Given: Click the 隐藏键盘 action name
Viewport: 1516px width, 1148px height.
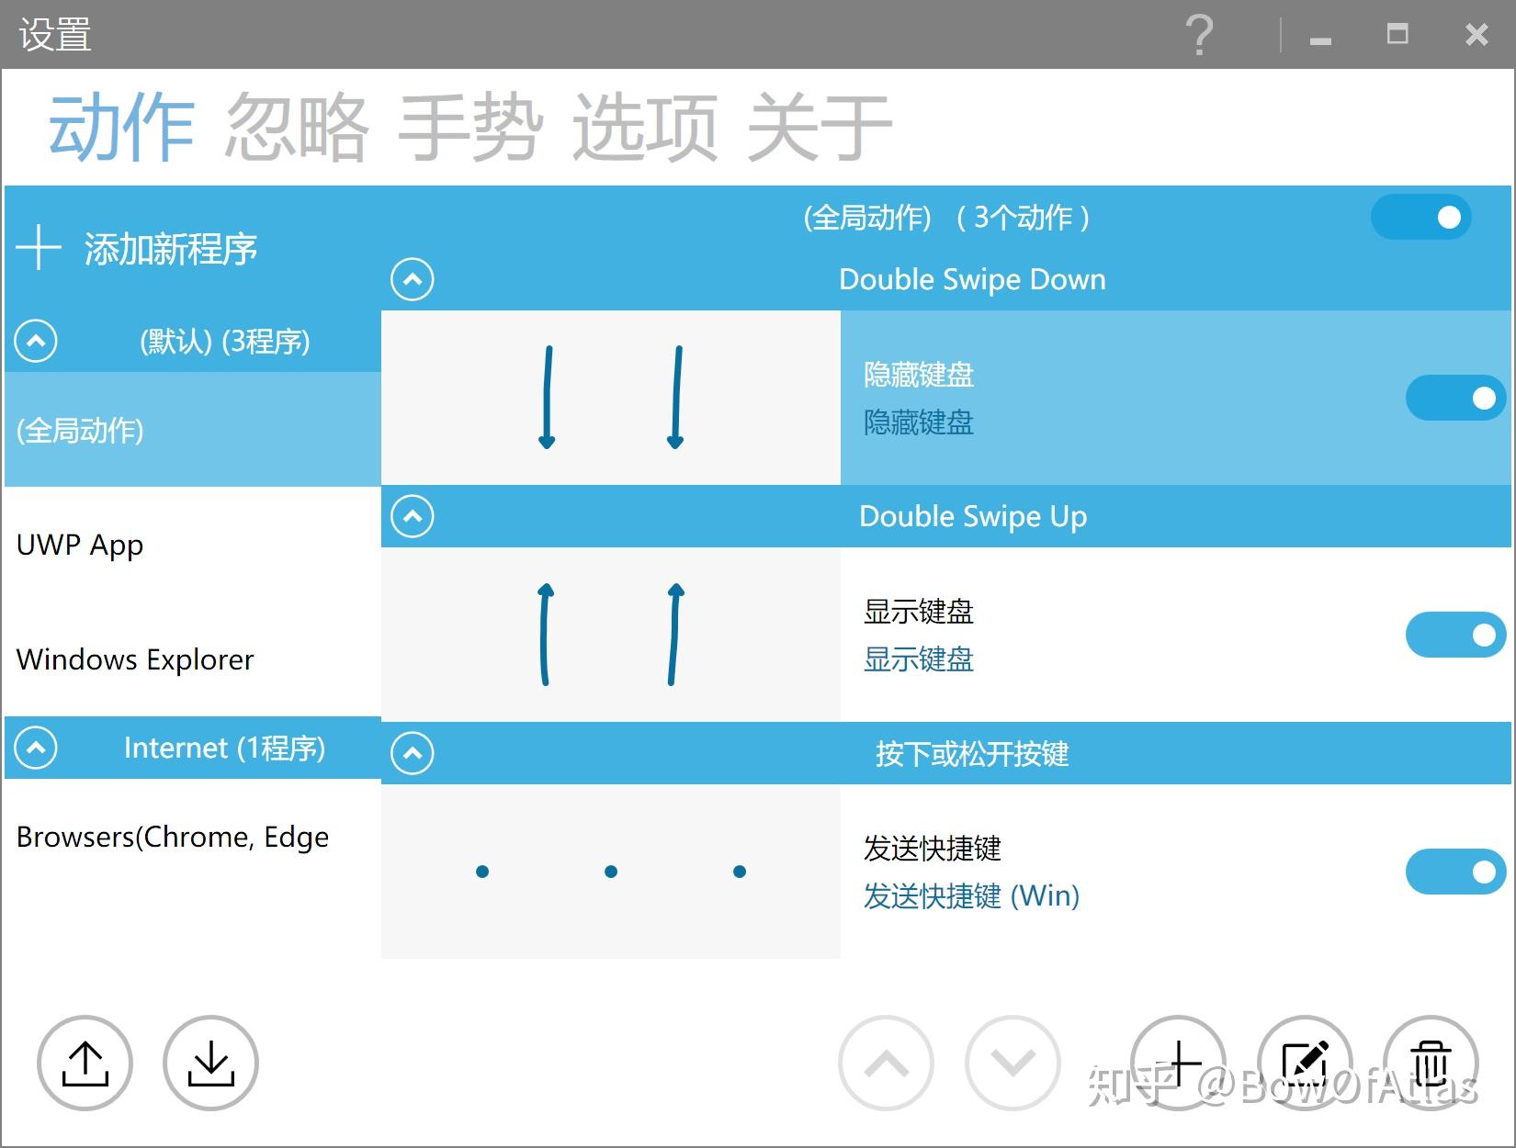Looking at the screenshot, I should (919, 375).
